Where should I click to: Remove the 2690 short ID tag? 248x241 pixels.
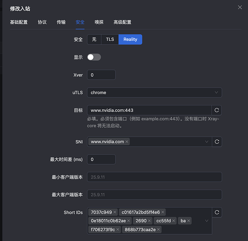(149, 221)
